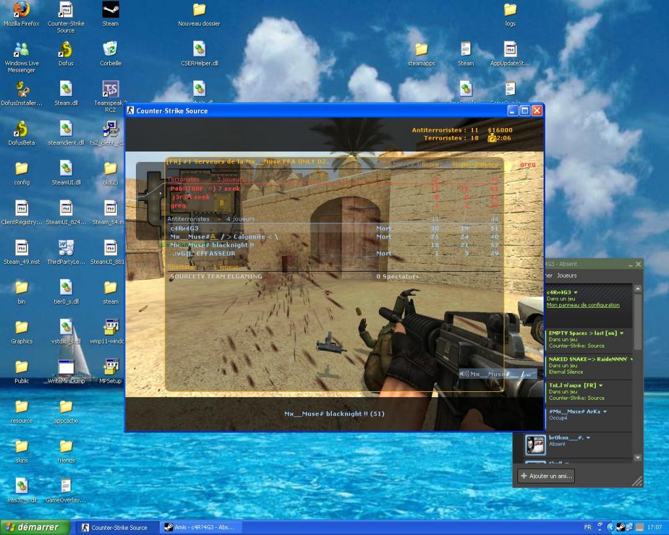
Task: Select the skins folder icon
Action: 22,446
